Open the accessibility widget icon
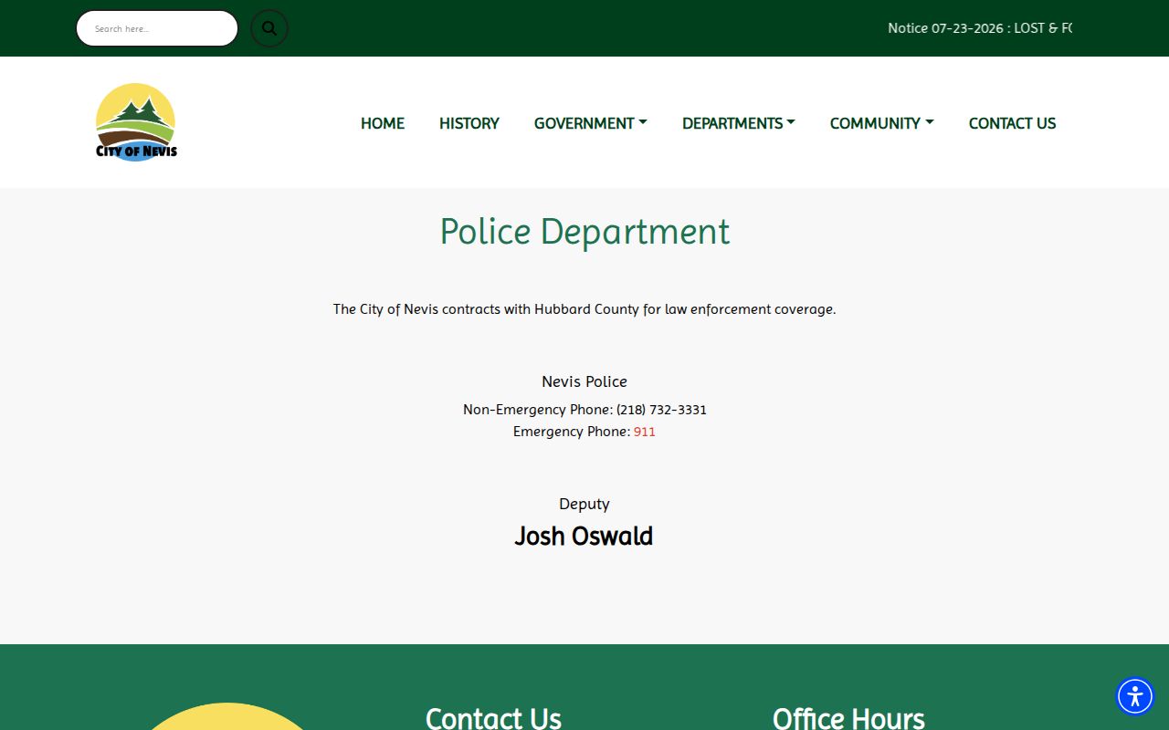The image size is (1169, 730). point(1135,696)
